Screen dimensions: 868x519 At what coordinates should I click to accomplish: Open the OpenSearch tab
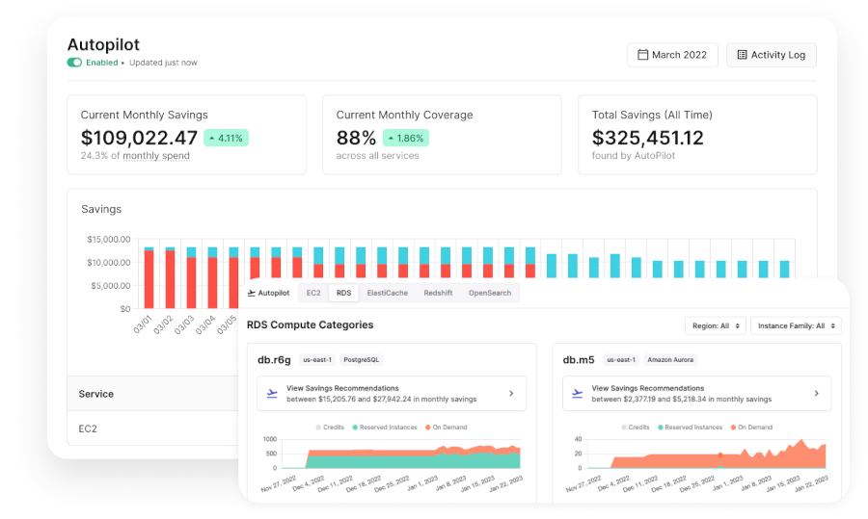pyautogui.click(x=490, y=293)
